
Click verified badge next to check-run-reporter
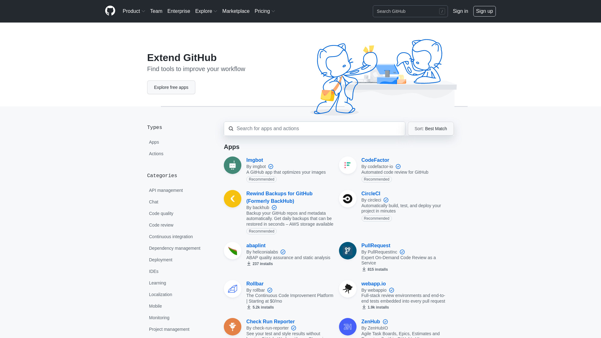click(294, 328)
